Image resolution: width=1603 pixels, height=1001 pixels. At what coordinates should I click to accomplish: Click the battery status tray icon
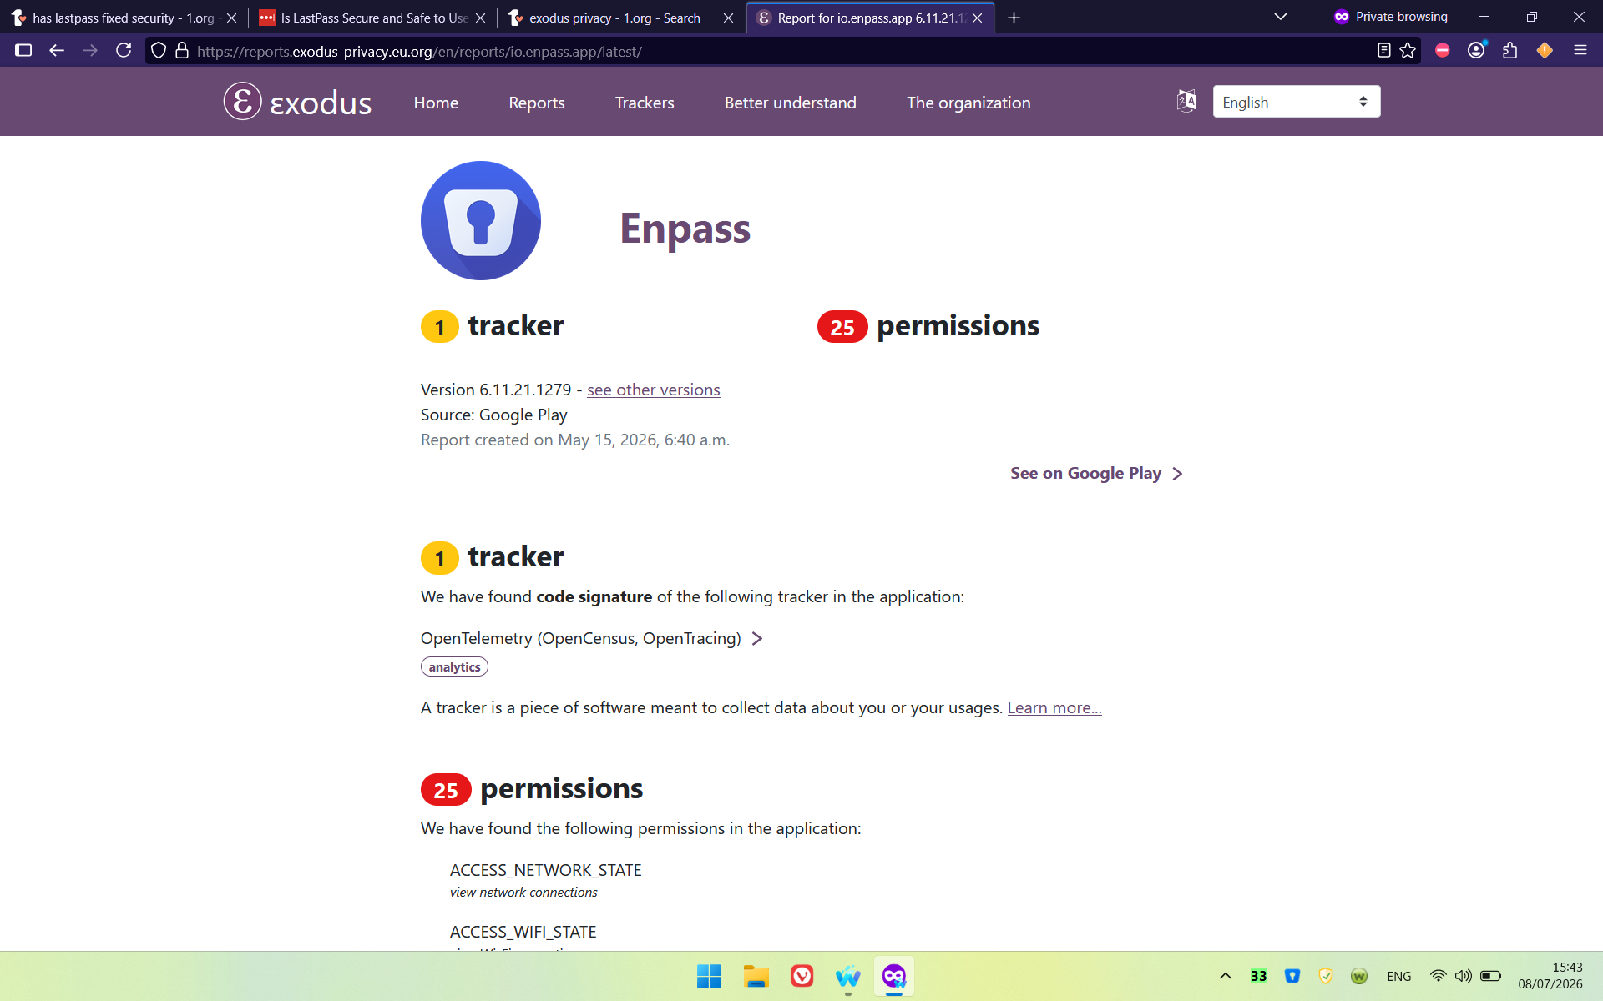click(x=1490, y=976)
